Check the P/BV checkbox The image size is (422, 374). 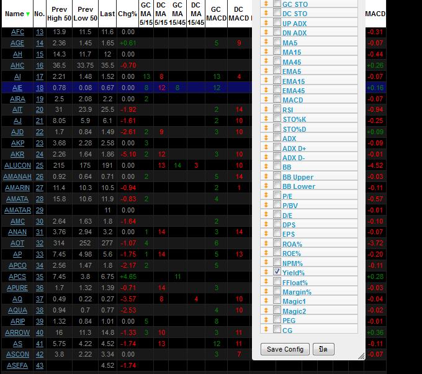pyautogui.click(x=277, y=204)
